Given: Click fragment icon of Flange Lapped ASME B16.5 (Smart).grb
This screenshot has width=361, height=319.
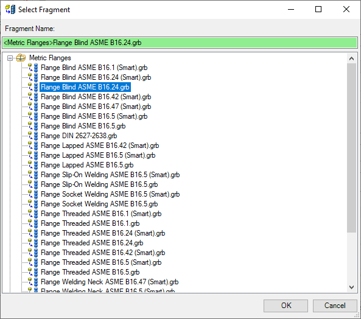Looking at the screenshot, I should point(33,155).
